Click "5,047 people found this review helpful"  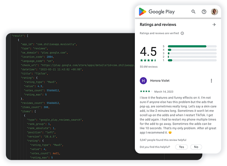tap(163, 140)
